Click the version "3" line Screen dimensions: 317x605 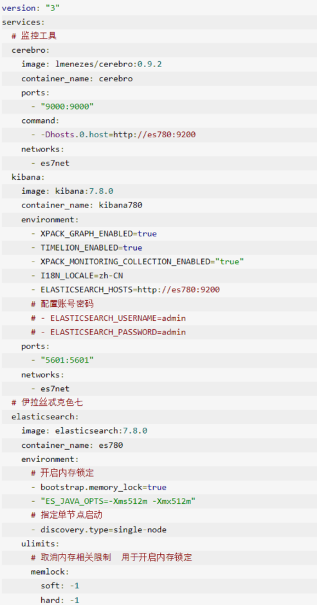(x=29, y=8)
